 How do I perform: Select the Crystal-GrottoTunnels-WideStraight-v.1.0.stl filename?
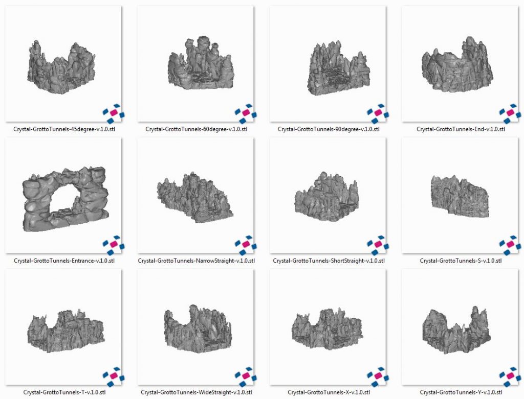point(196,392)
